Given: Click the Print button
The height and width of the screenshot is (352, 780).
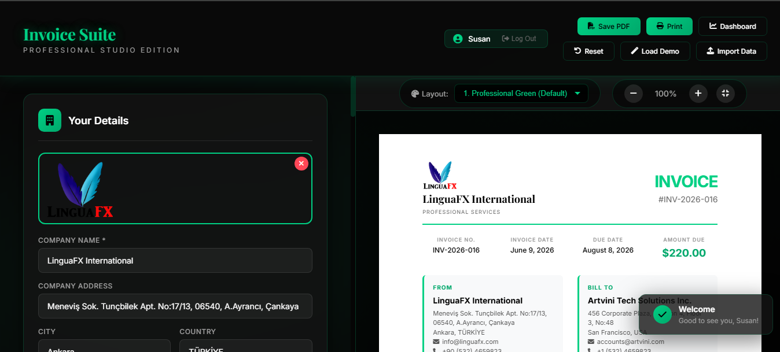Looking at the screenshot, I should coord(669,26).
